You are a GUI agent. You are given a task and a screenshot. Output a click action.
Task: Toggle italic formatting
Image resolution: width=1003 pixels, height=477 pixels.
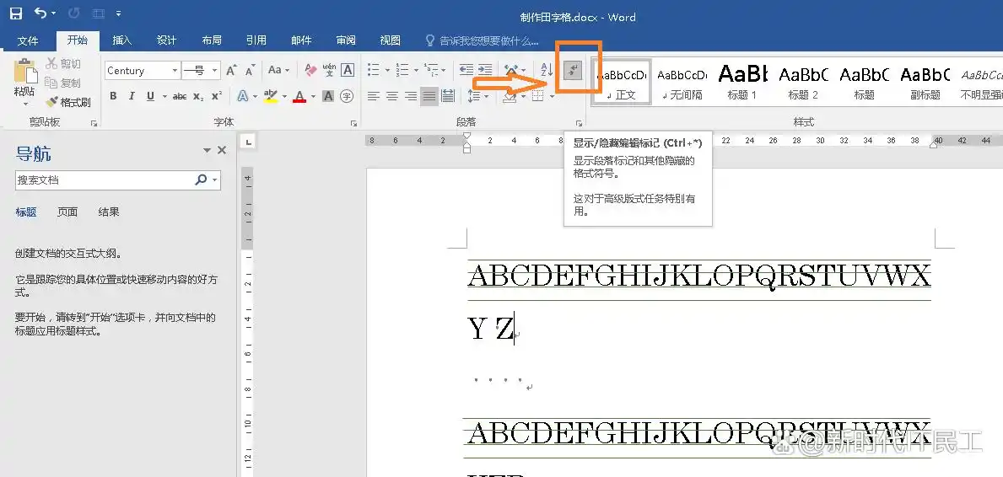132,97
